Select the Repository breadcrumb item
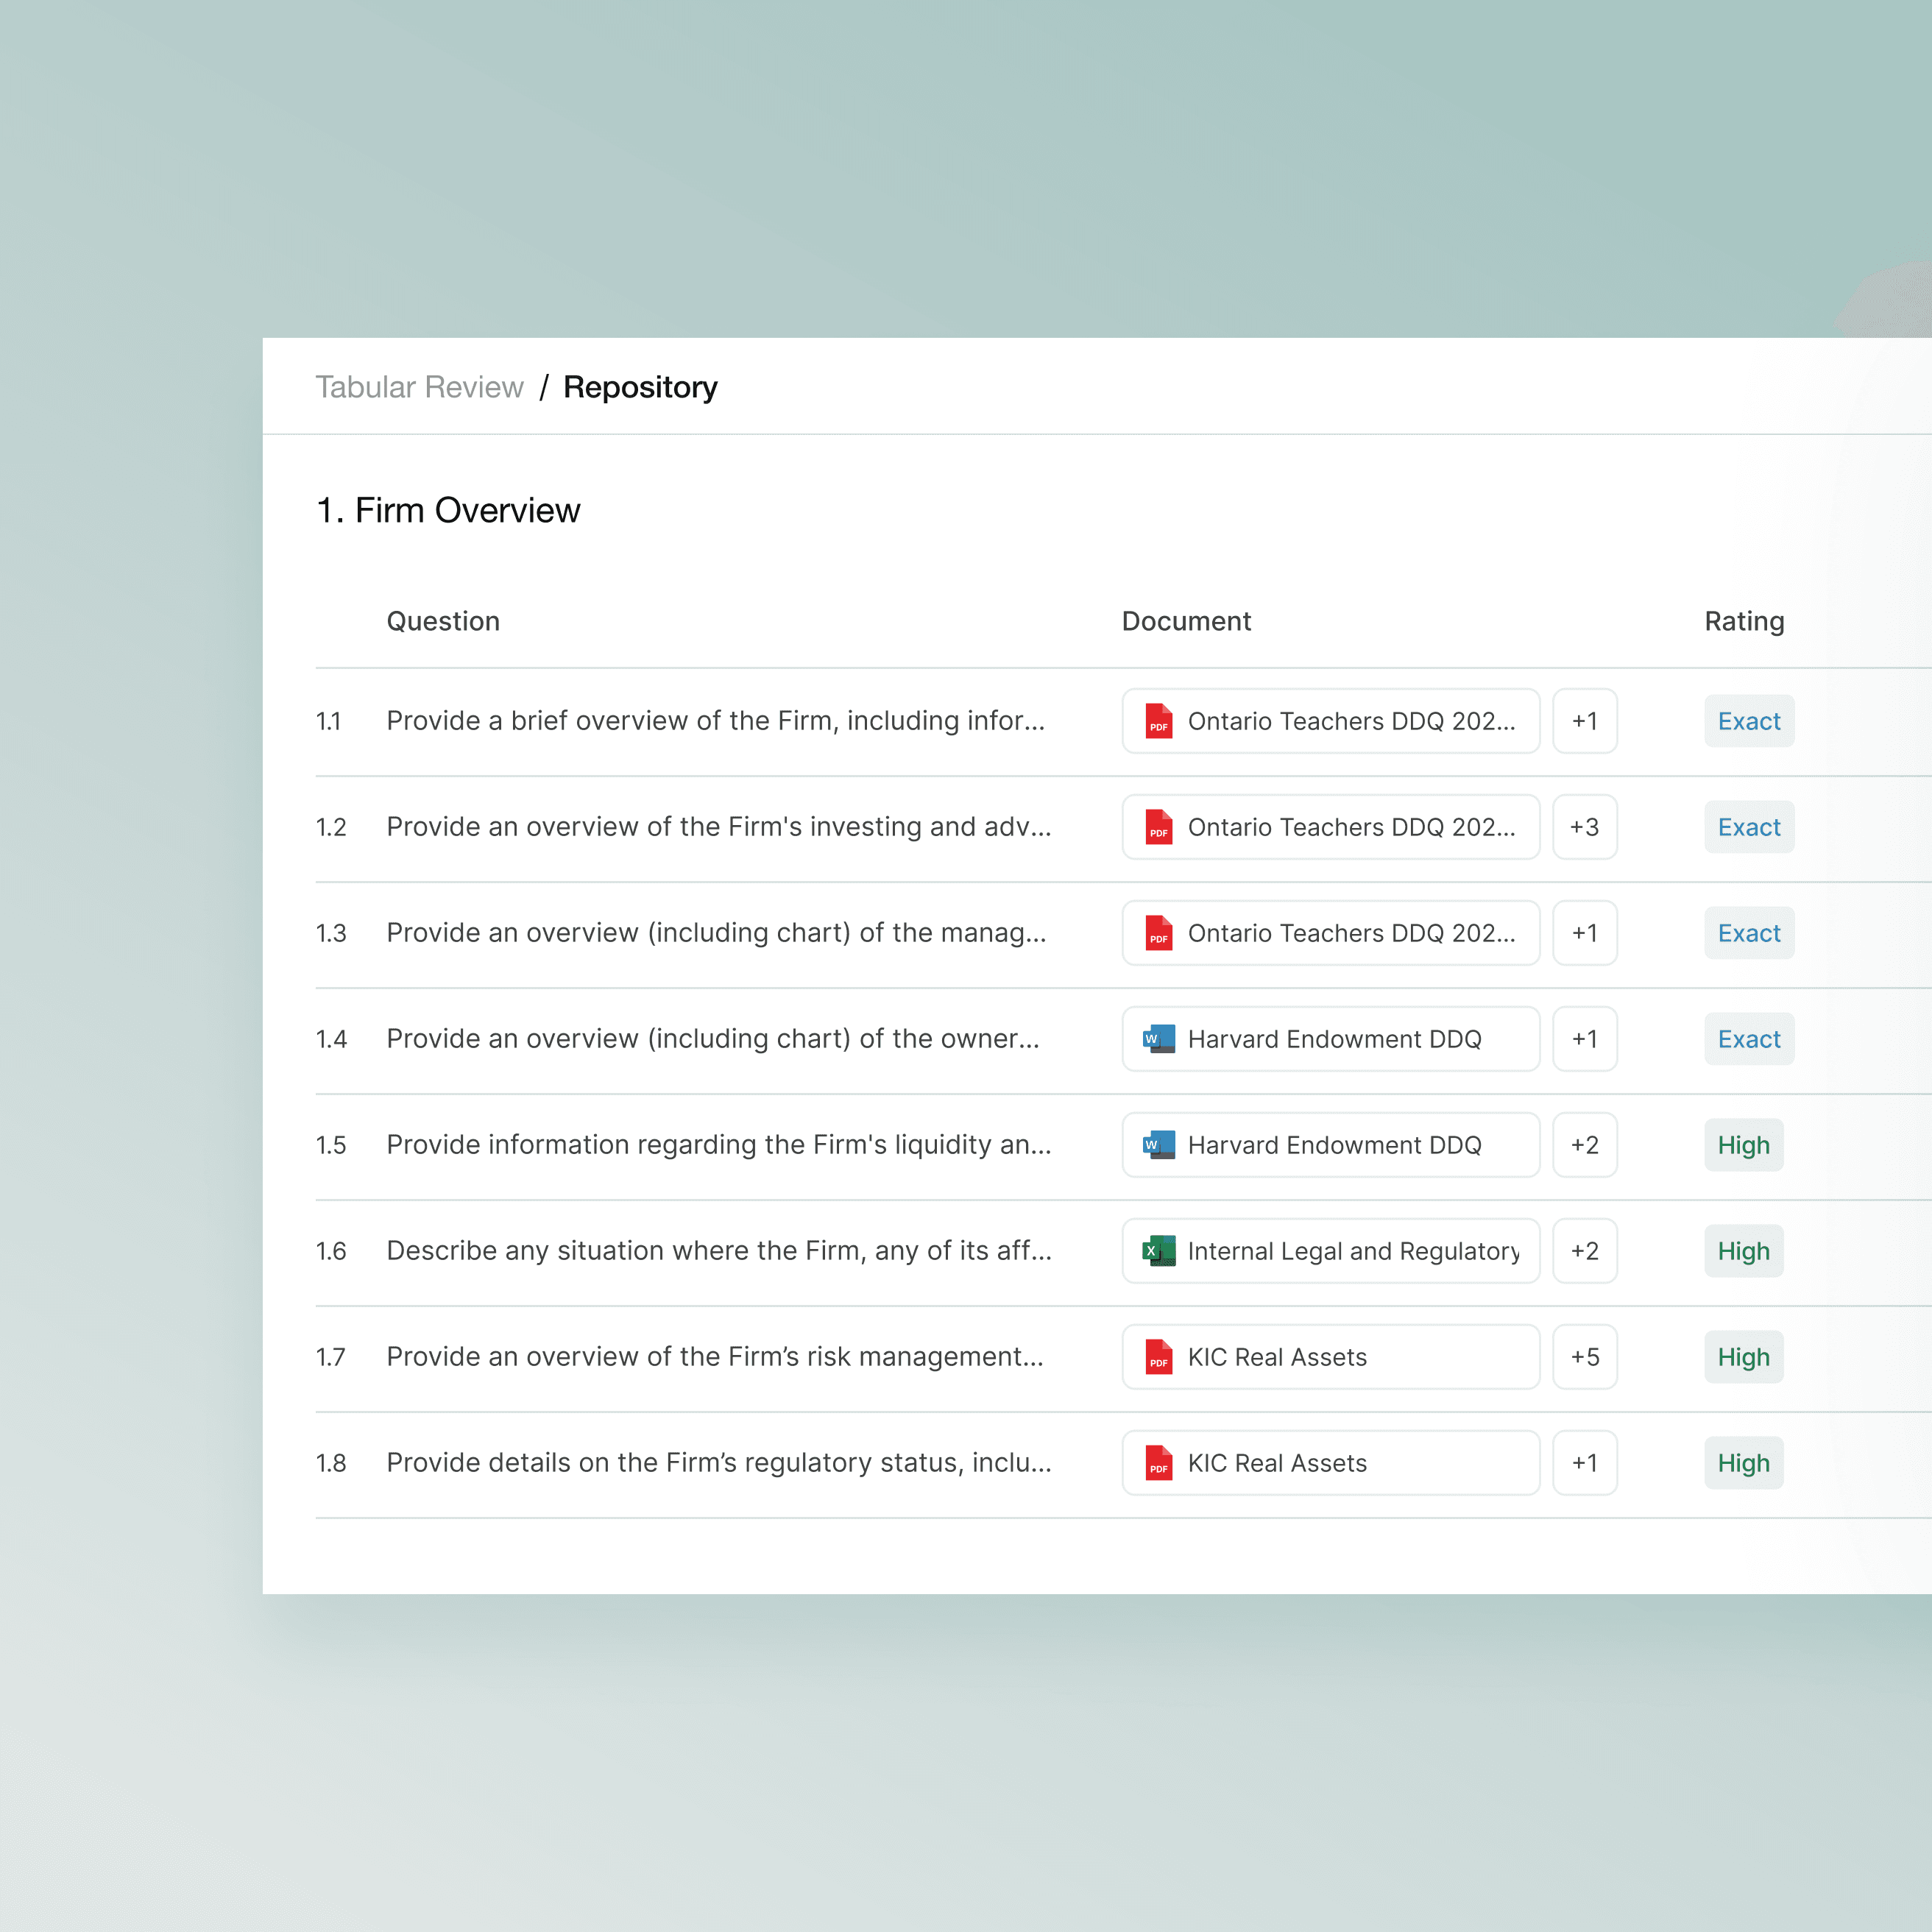This screenshot has width=1932, height=1932. 641,387
